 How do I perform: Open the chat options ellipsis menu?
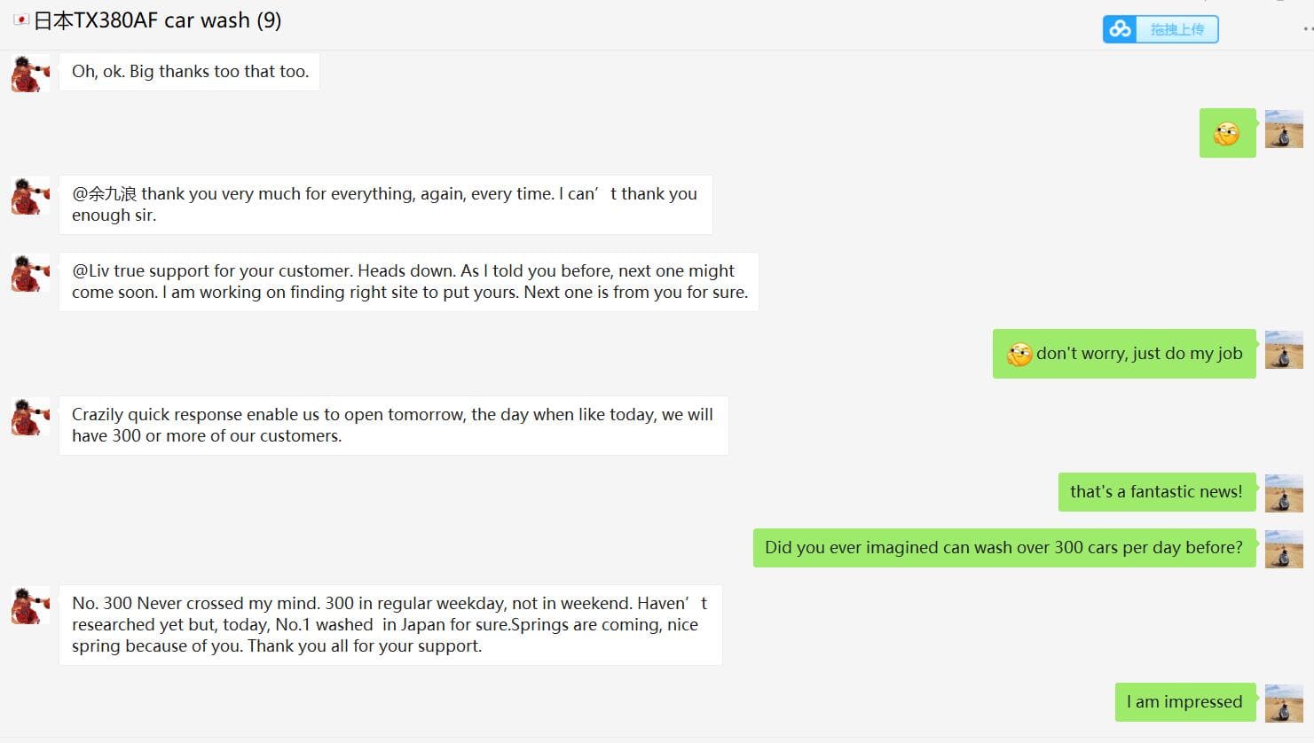point(1308,29)
